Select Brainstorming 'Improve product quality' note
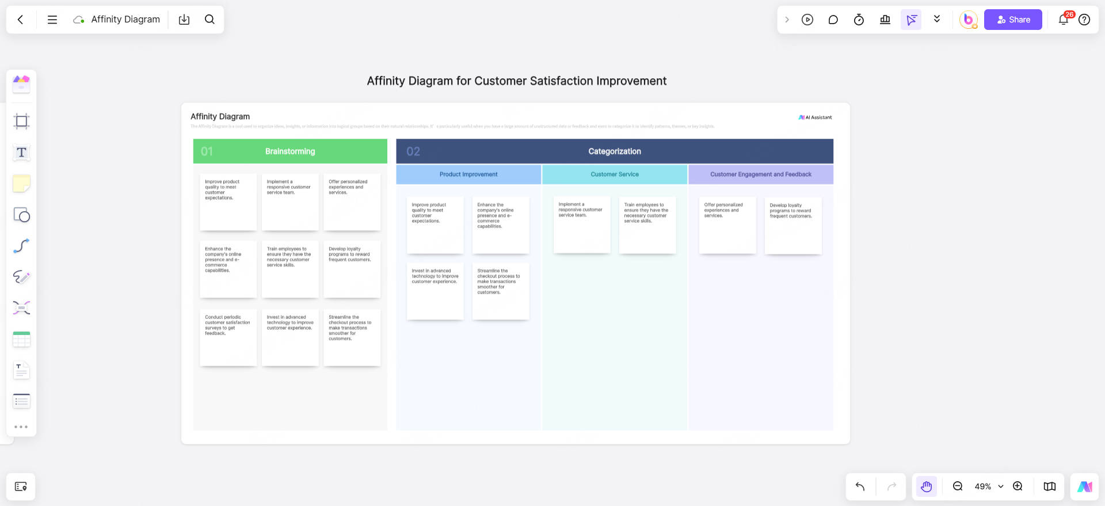 point(228,202)
